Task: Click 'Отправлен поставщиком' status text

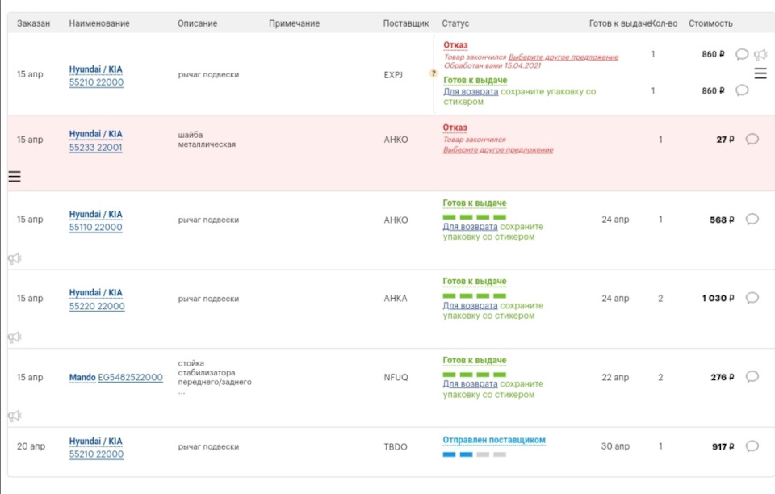Action: 494,440
